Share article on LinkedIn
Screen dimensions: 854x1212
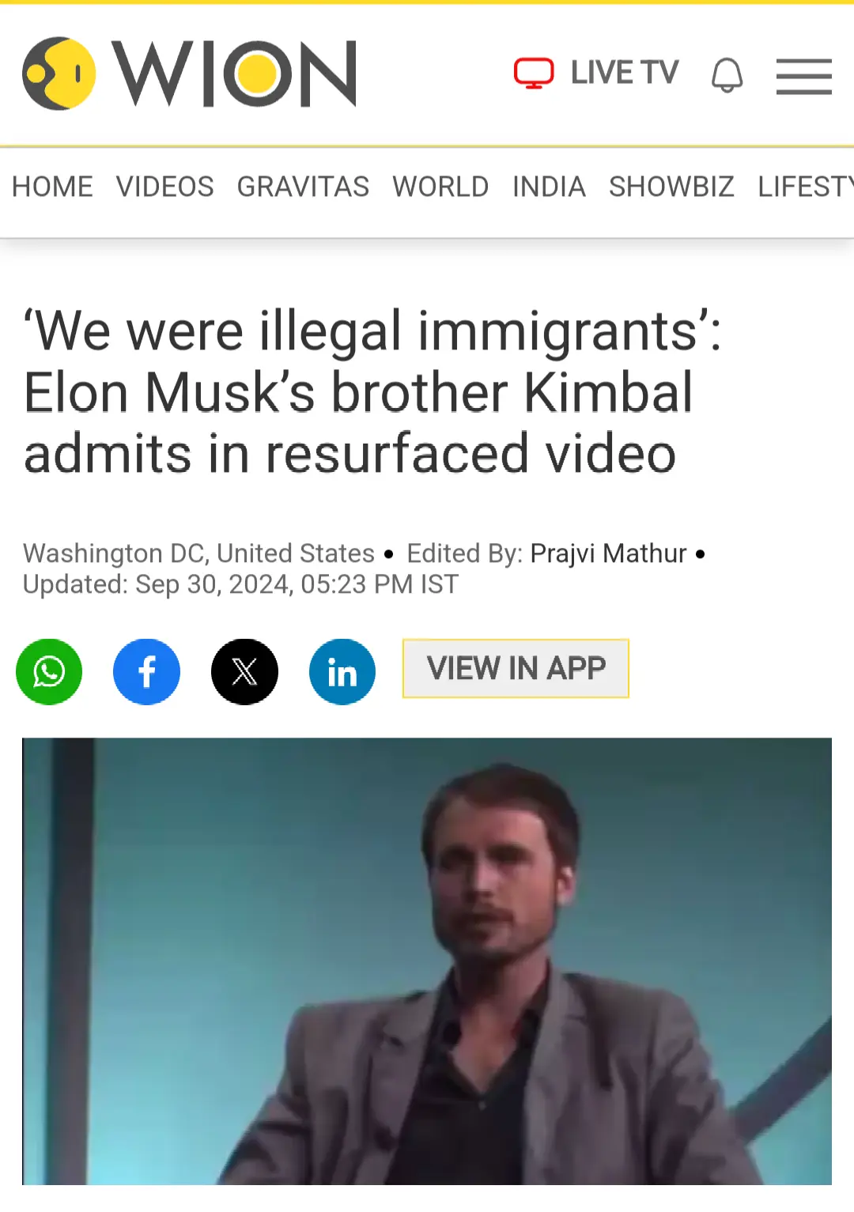(x=342, y=672)
